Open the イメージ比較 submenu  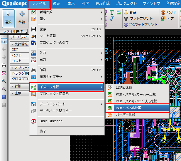(67, 87)
